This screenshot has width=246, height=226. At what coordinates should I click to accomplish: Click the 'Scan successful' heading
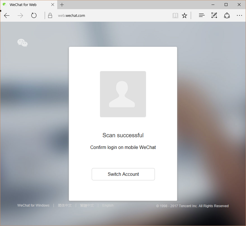point(123,135)
